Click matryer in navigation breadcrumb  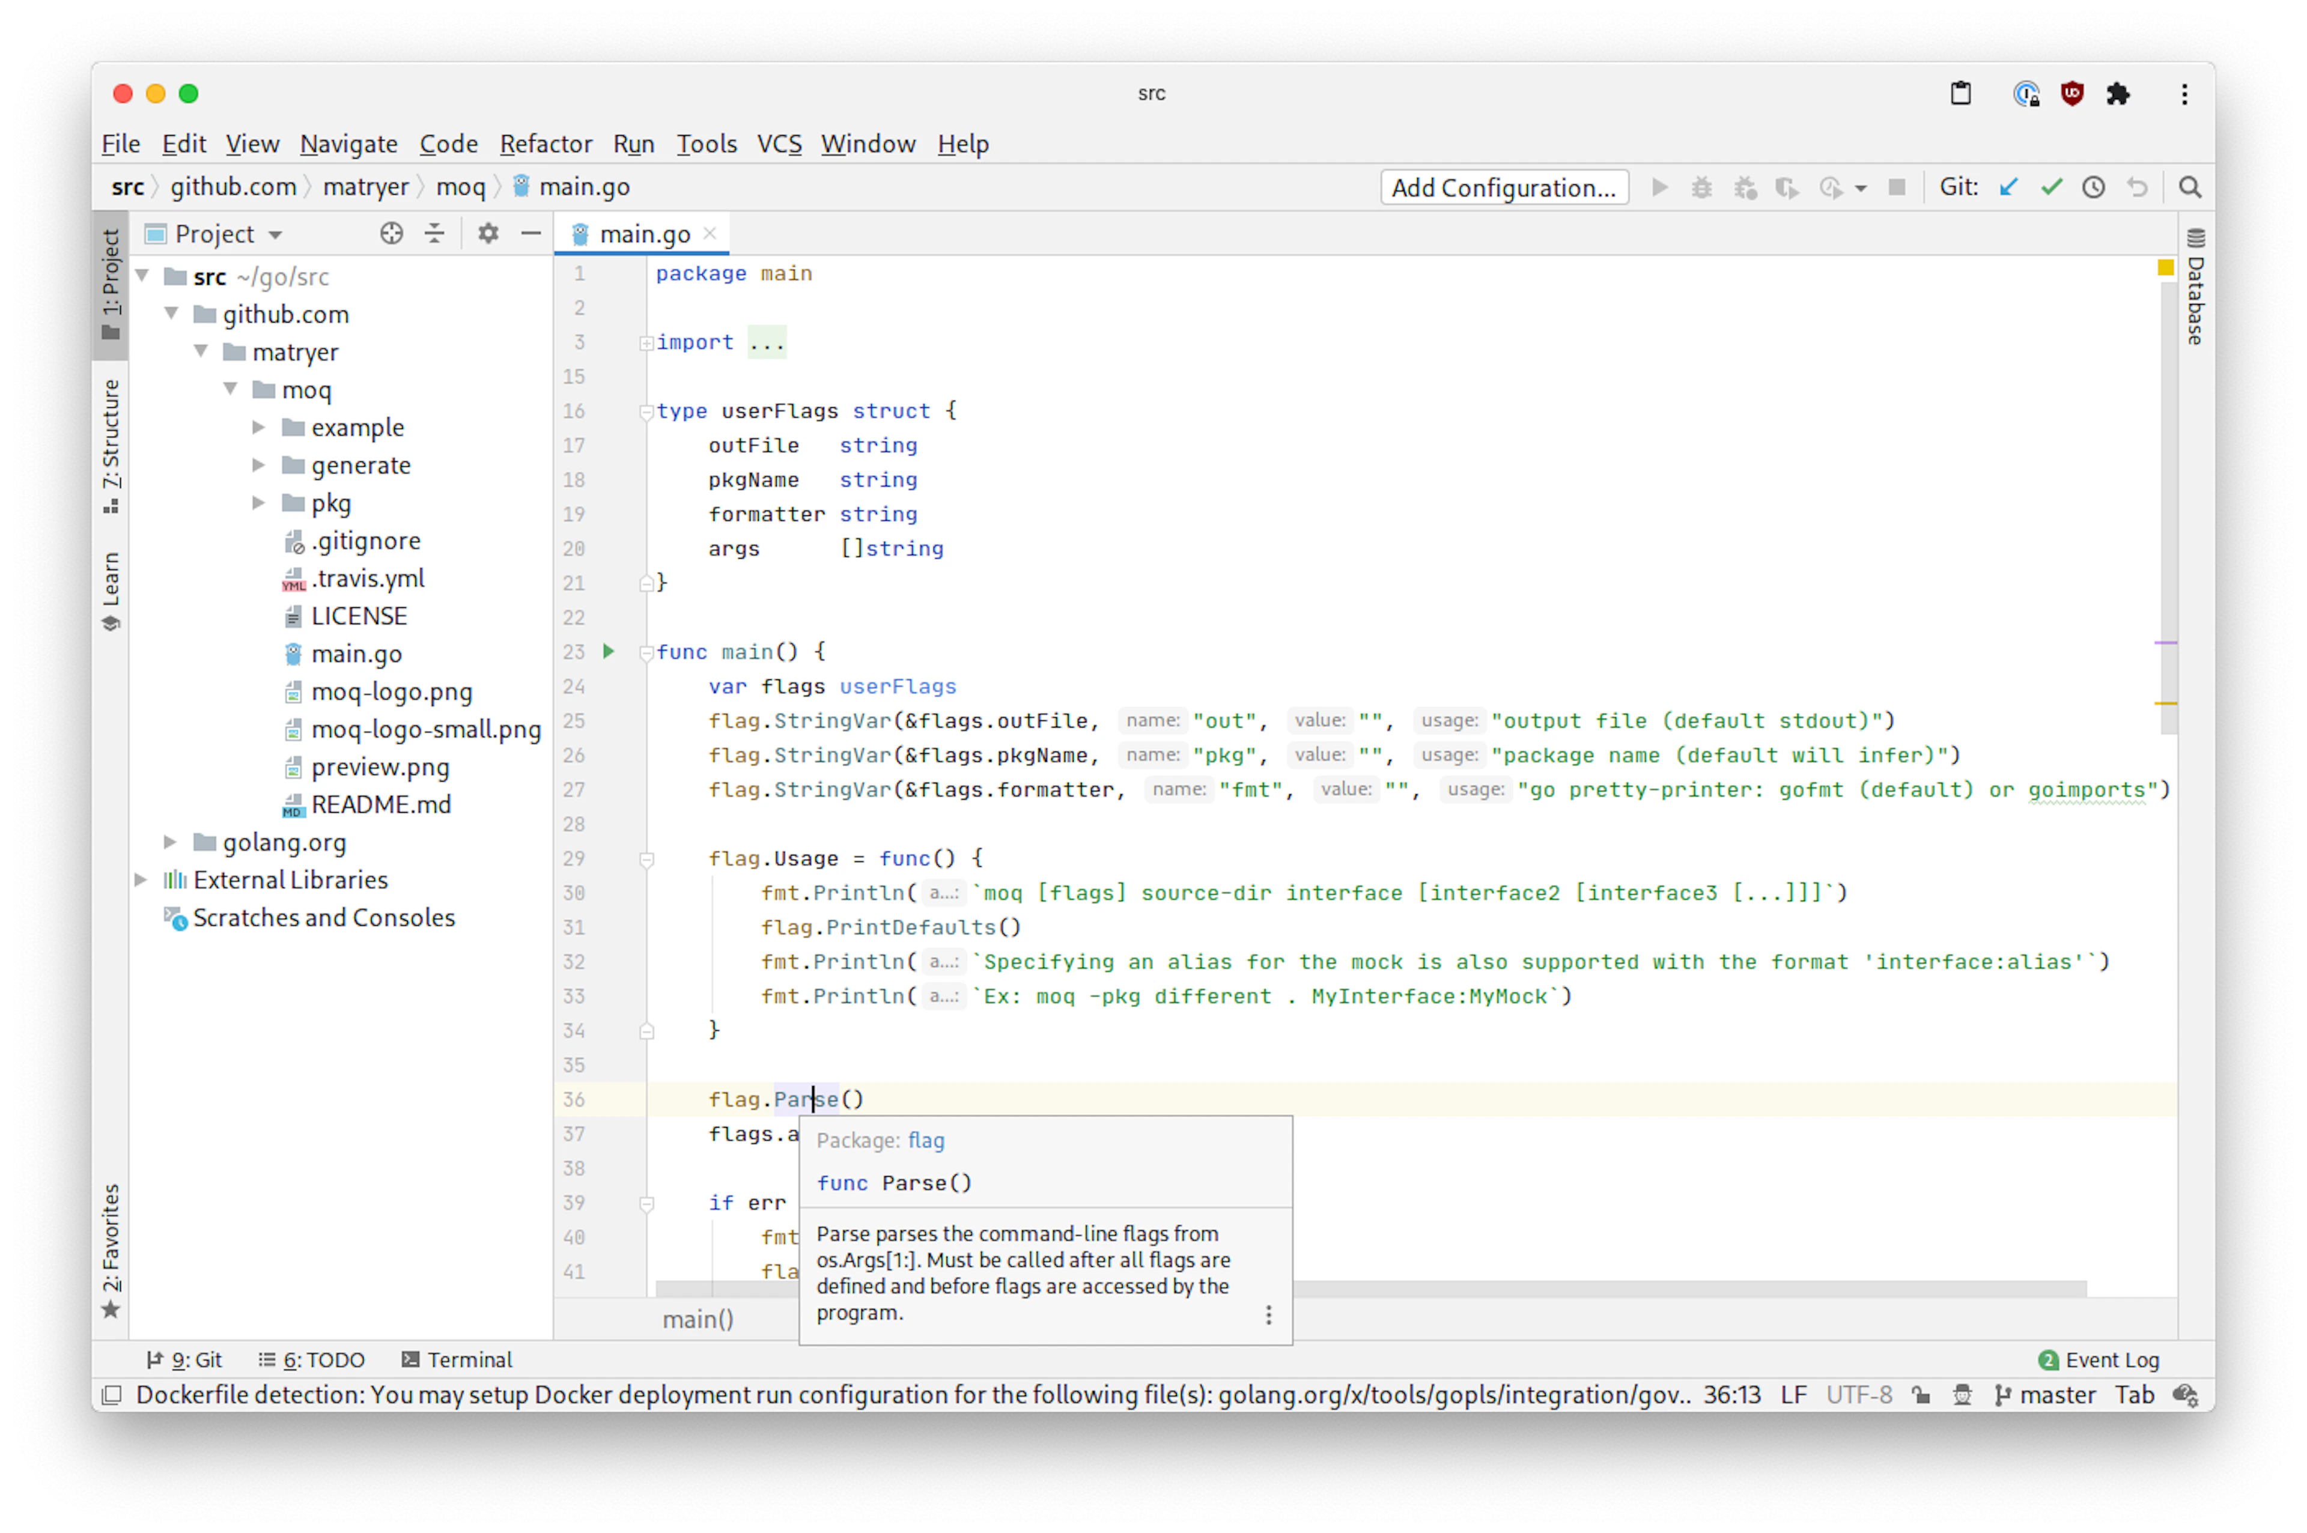pos(366,187)
